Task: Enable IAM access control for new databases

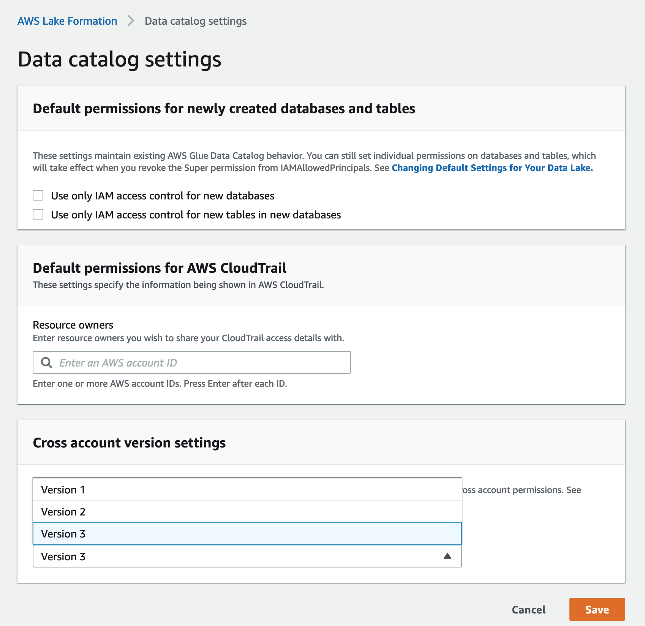Action: click(x=38, y=196)
